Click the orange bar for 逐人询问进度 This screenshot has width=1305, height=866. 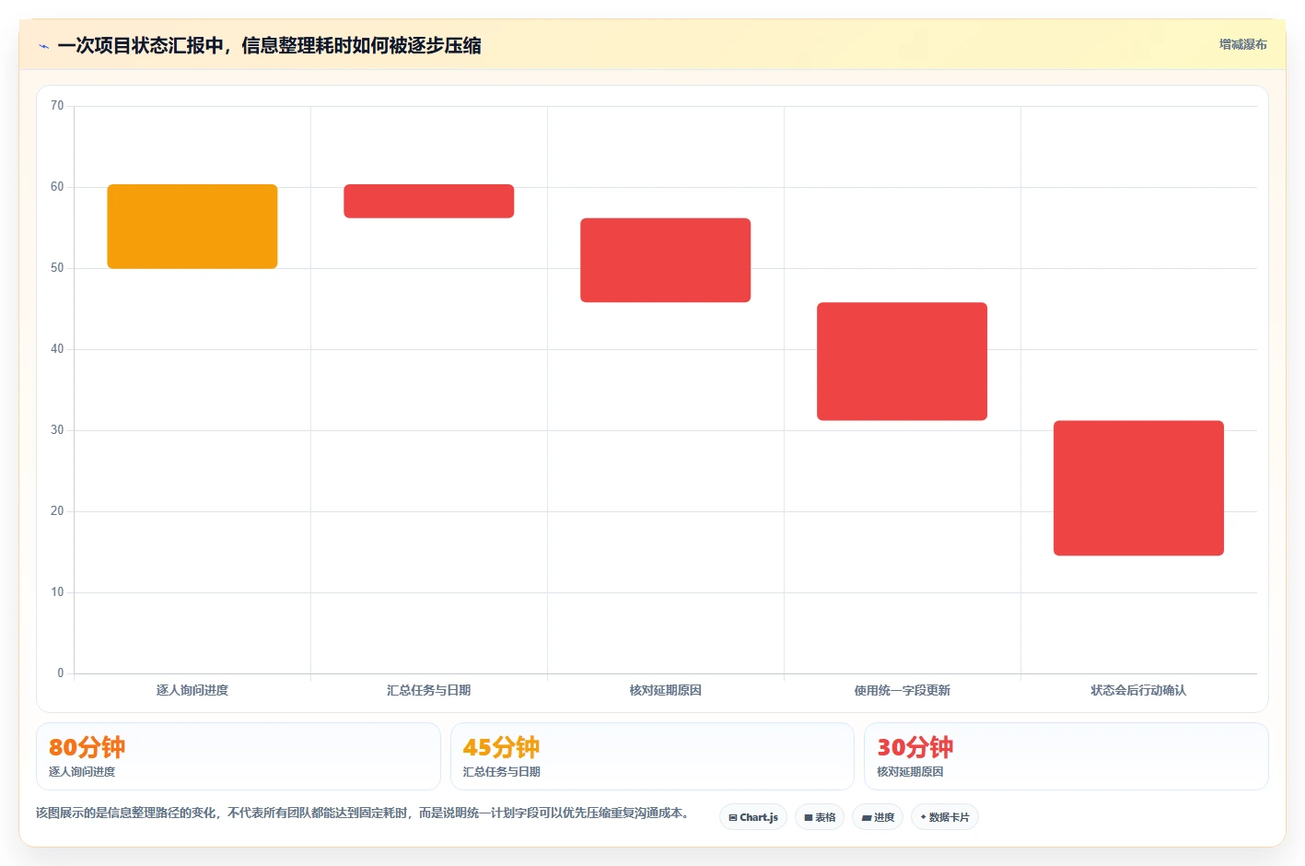192,227
